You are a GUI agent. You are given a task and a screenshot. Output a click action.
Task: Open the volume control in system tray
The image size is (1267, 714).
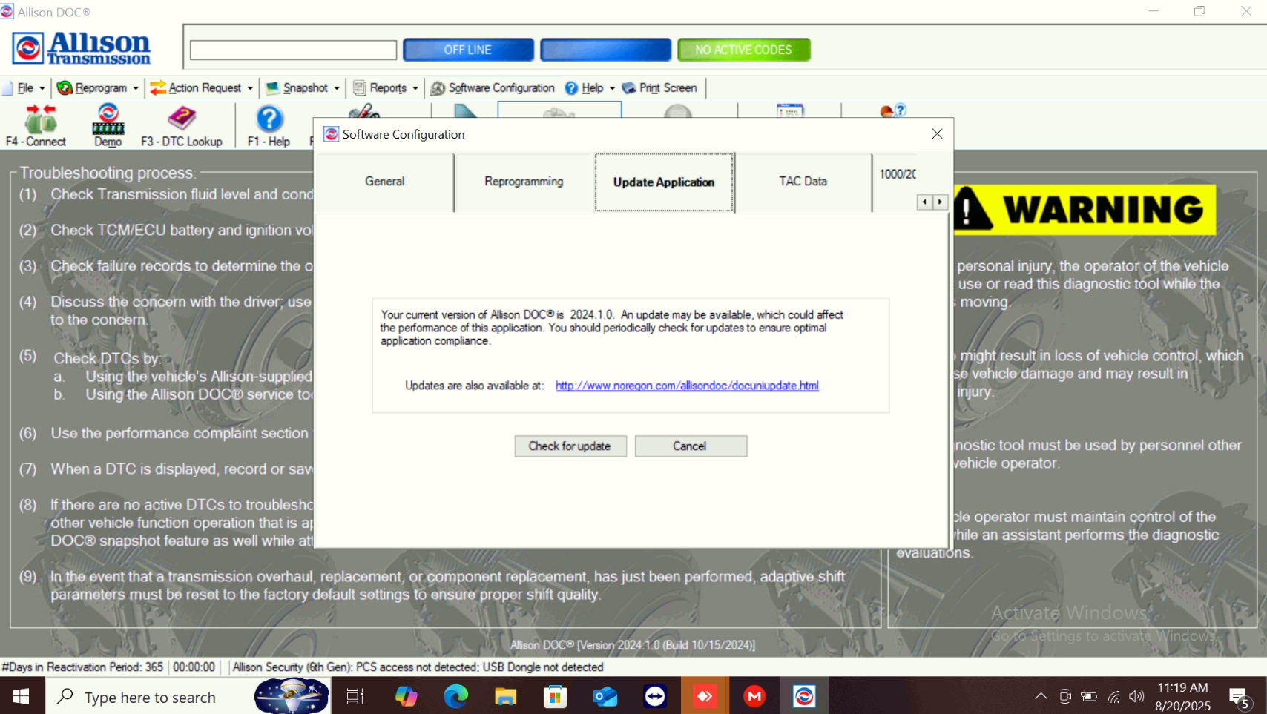point(1136,696)
